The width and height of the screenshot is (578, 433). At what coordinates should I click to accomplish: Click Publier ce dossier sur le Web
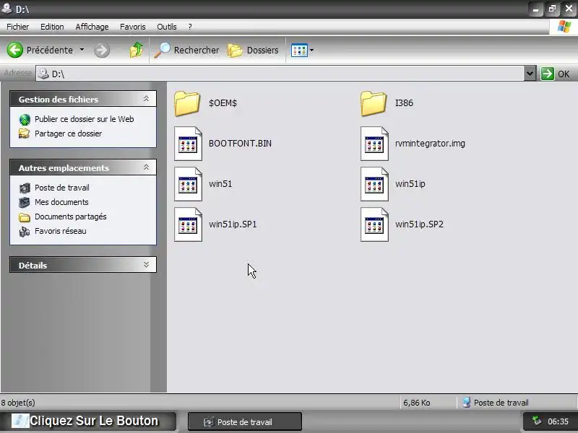coord(84,119)
